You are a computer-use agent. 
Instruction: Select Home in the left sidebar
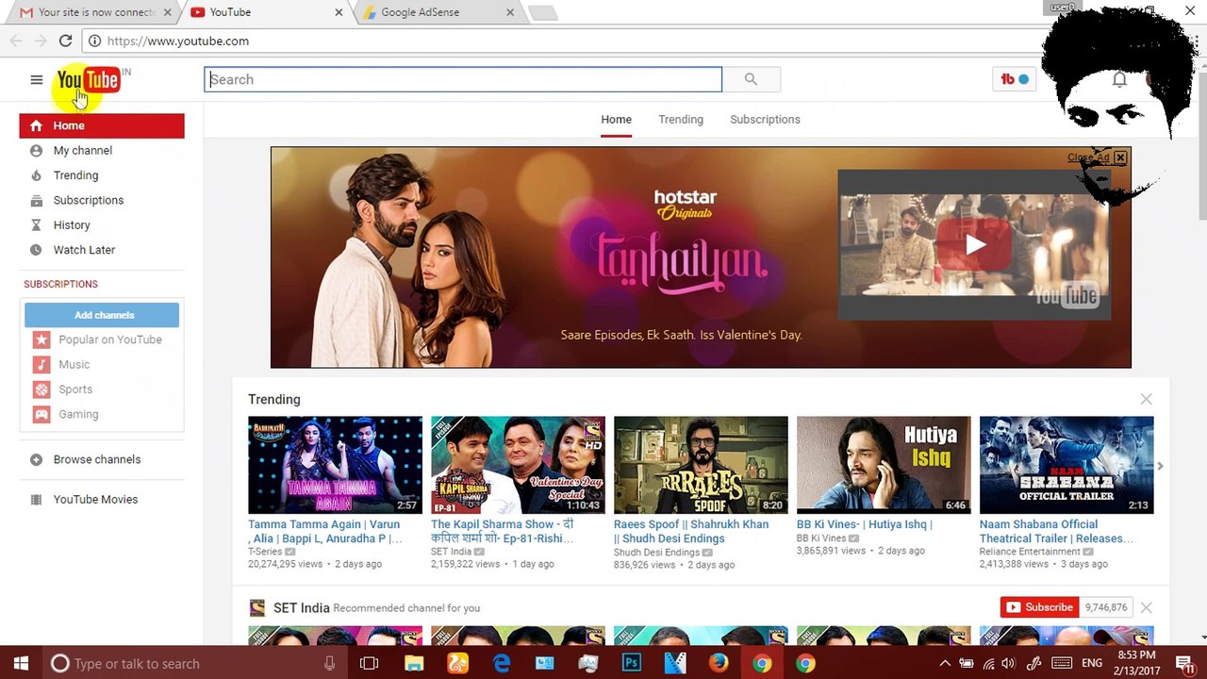[x=102, y=125]
